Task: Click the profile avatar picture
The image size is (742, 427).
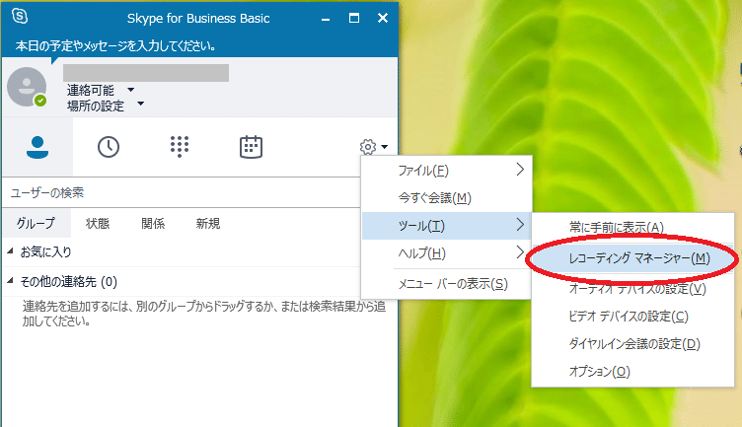Action: (x=27, y=87)
